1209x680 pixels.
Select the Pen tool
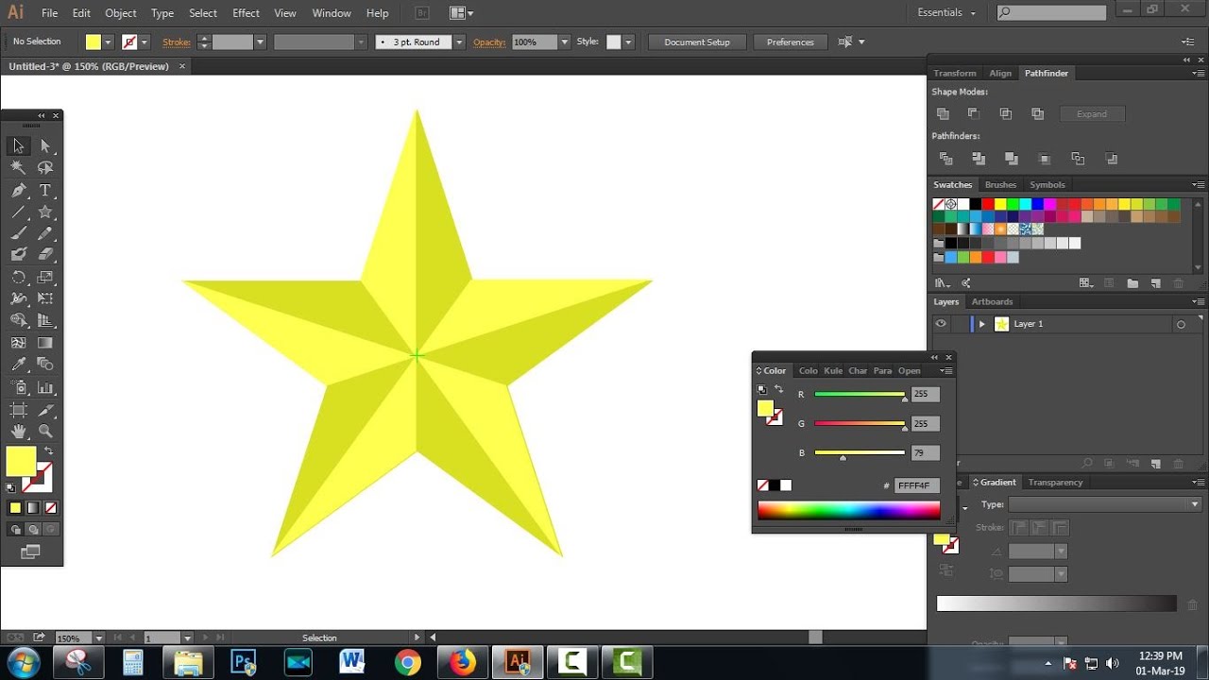click(x=18, y=190)
